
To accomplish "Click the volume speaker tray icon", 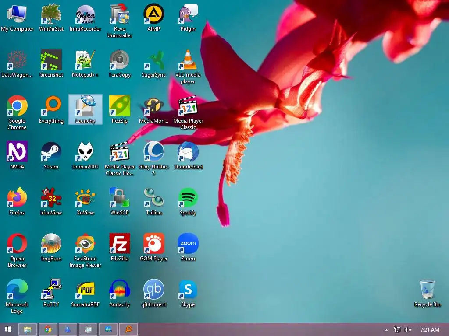I will [407, 330].
